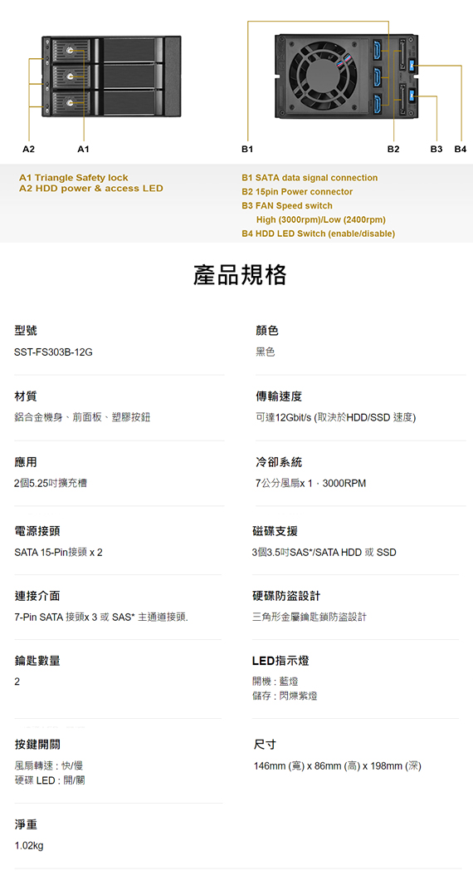
Task: Click the upper blue switch on rear panel
Action: click(411, 66)
